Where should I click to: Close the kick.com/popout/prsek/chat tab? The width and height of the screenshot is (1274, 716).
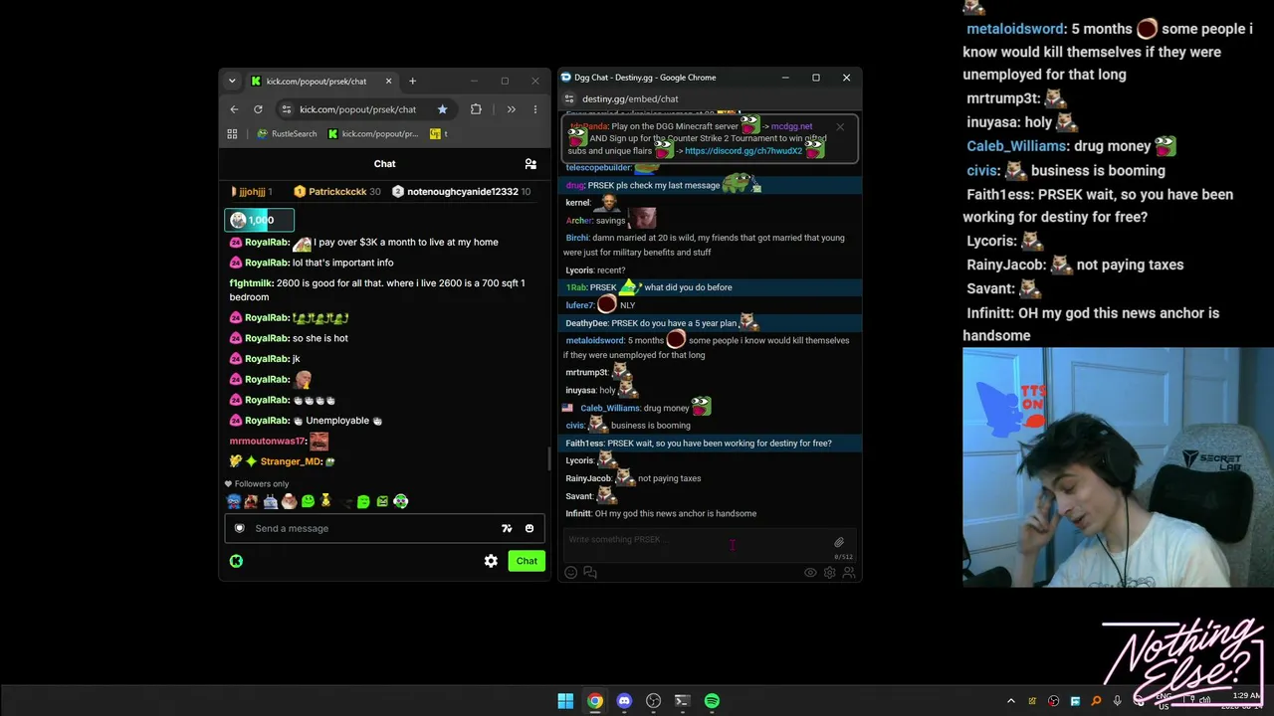tap(388, 82)
